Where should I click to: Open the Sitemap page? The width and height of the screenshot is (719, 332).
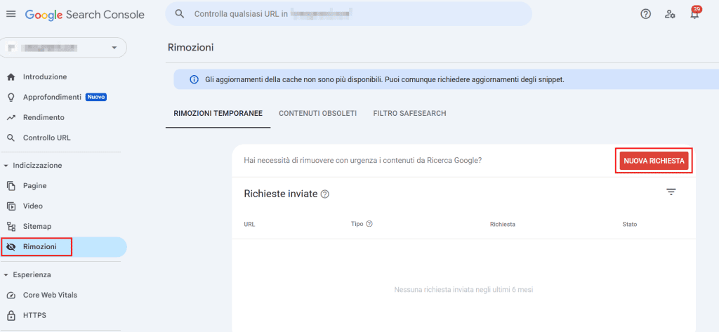[x=37, y=226]
